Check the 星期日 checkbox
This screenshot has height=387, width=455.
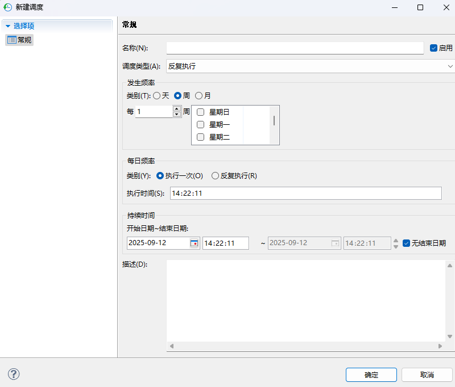point(200,112)
